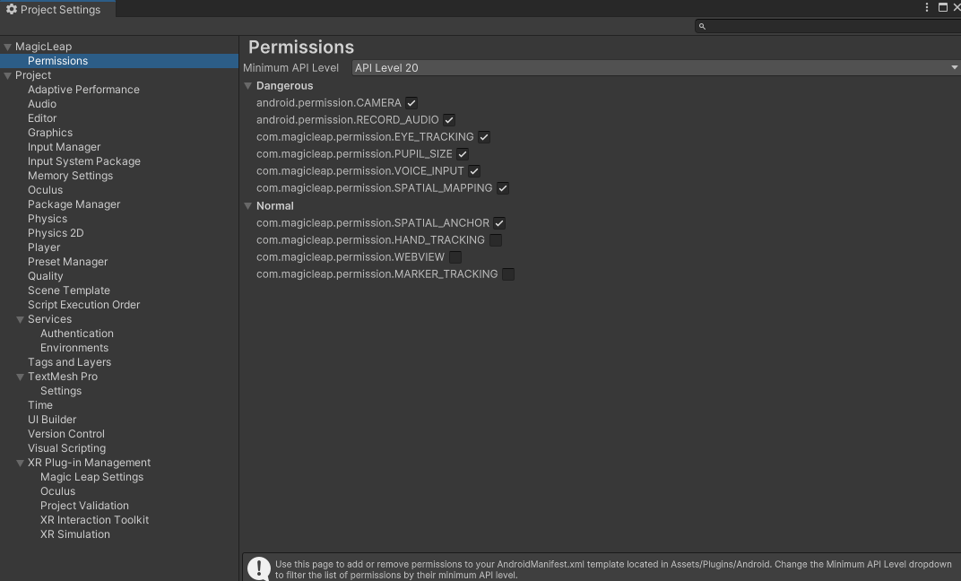Click the search magnifier icon
961x581 pixels.
click(x=702, y=27)
